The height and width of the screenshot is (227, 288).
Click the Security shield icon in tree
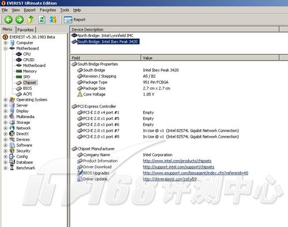[x=12, y=151]
